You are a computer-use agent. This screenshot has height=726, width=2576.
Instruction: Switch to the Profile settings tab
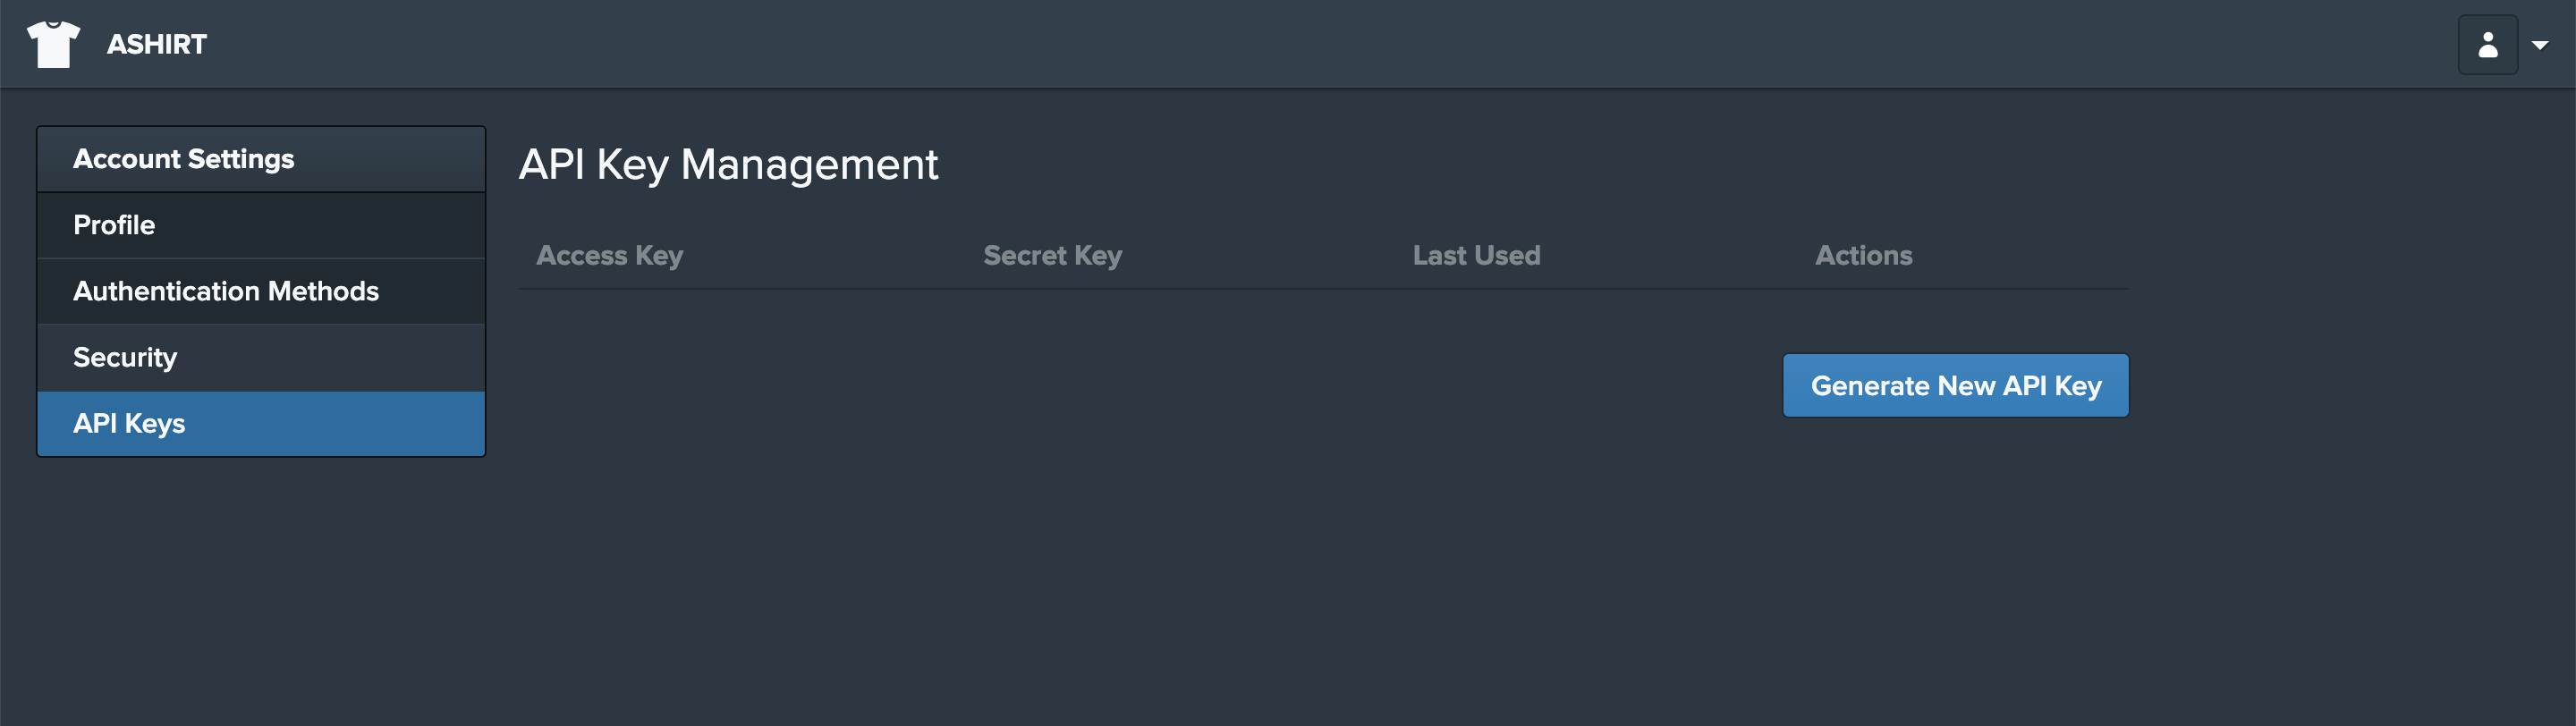[x=113, y=224]
